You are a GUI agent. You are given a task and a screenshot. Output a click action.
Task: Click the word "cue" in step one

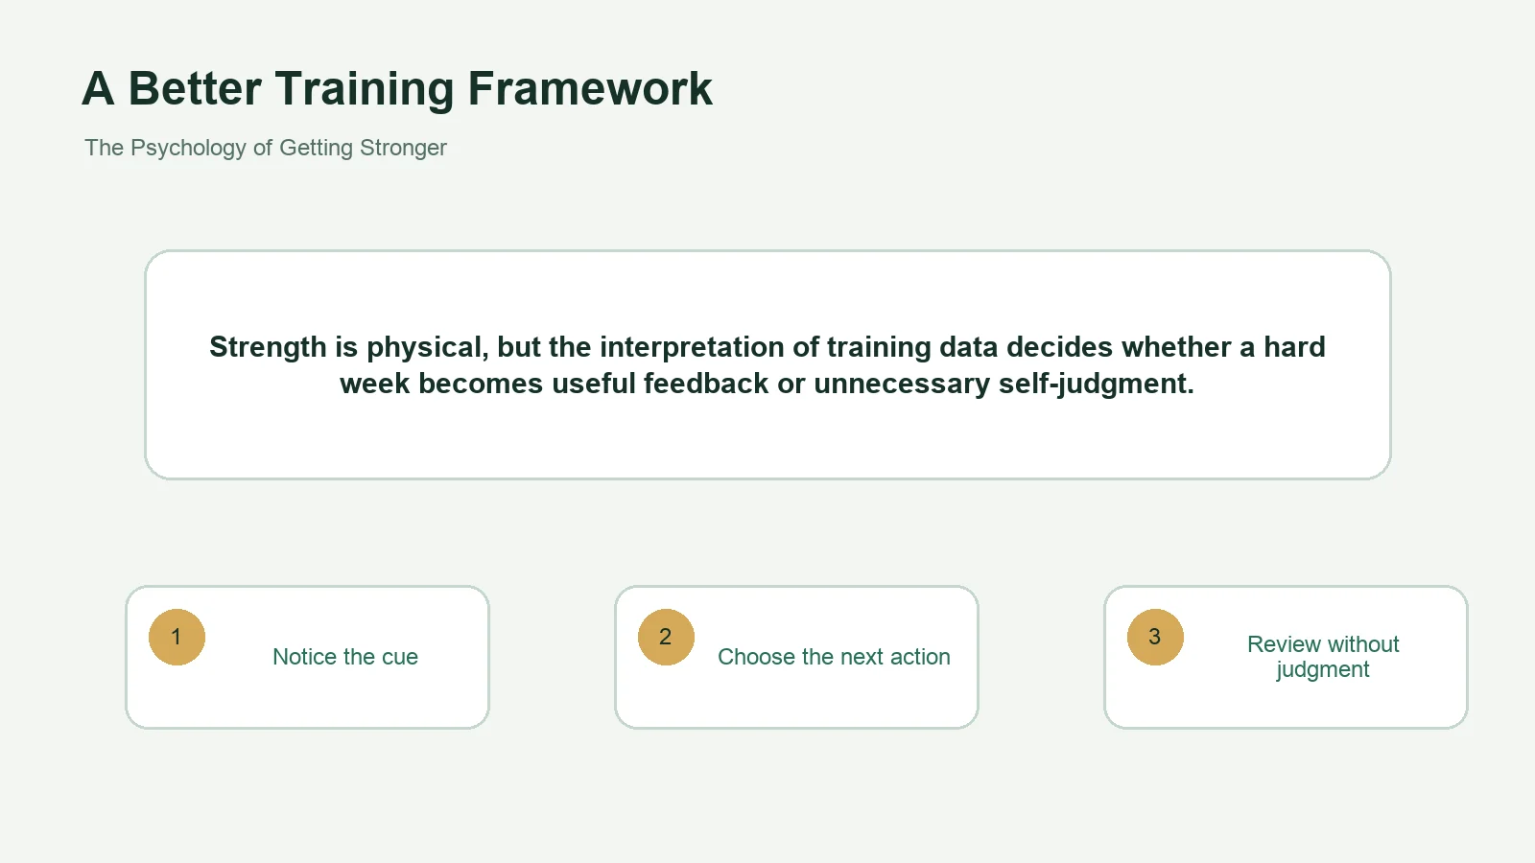[400, 657]
